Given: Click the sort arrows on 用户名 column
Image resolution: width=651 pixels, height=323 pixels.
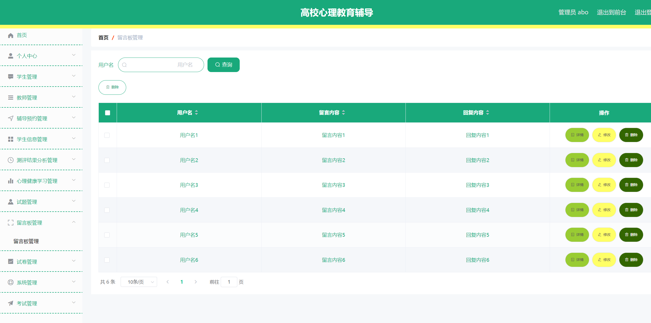Looking at the screenshot, I should point(196,113).
